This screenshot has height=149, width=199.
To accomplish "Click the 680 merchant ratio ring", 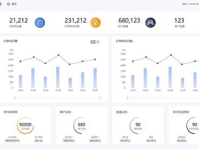I will click(x=82, y=126).
